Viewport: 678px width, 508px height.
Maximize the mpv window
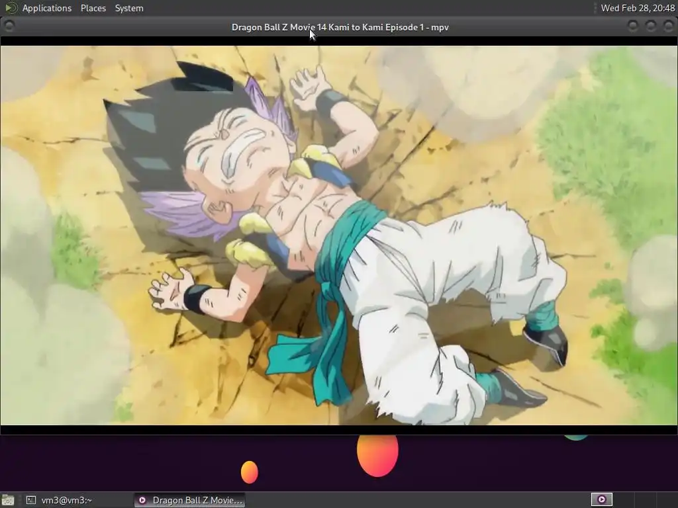click(650, 26)
